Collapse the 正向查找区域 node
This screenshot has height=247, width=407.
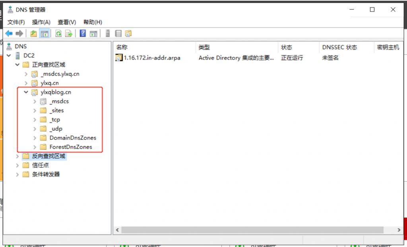point(17,64)
